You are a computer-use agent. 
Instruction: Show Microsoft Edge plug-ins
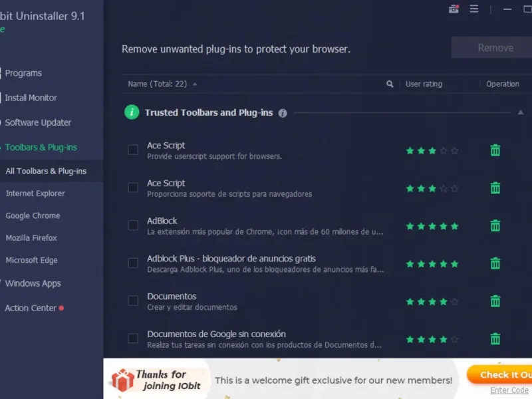pos(31,260)
